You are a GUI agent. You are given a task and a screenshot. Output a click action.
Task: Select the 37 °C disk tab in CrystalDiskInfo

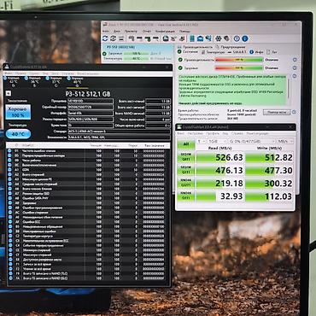[56, 81]
